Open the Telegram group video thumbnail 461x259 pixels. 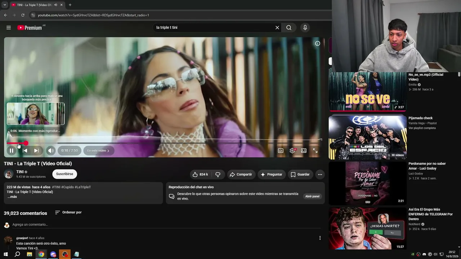367,229
